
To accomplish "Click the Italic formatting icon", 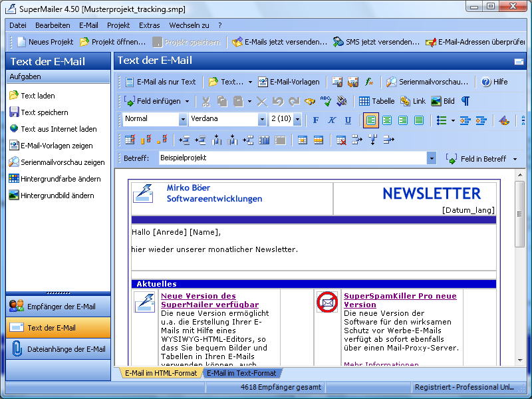I will (x=331, y=120).
